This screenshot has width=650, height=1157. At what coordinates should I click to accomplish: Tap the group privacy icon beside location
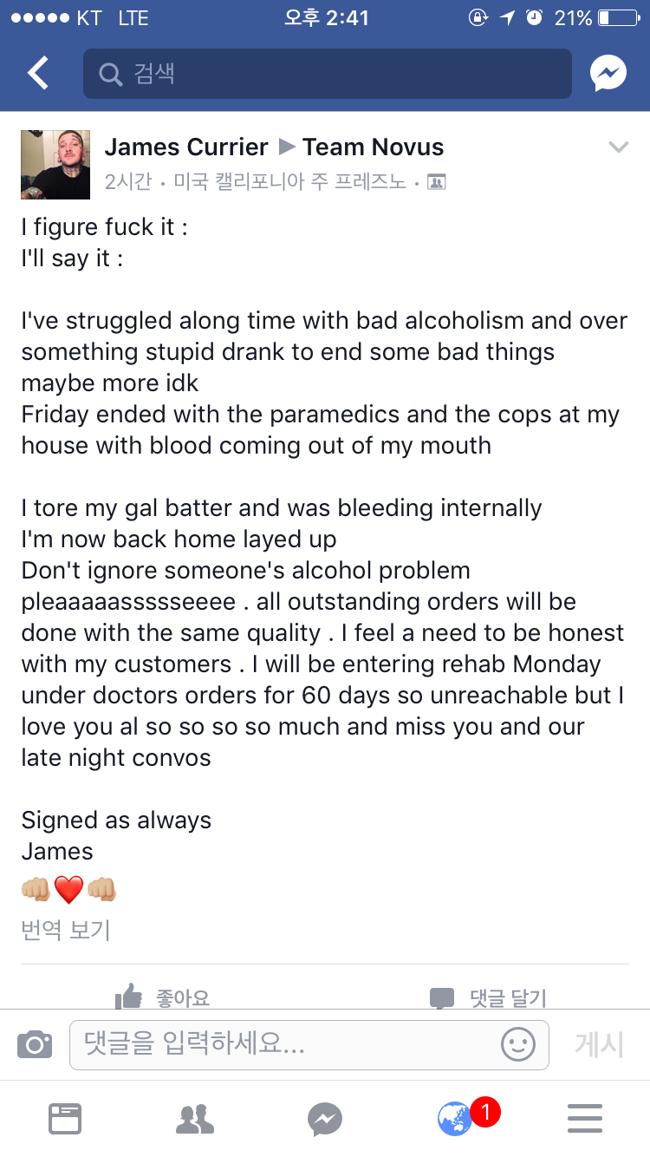tap(437, 182)
